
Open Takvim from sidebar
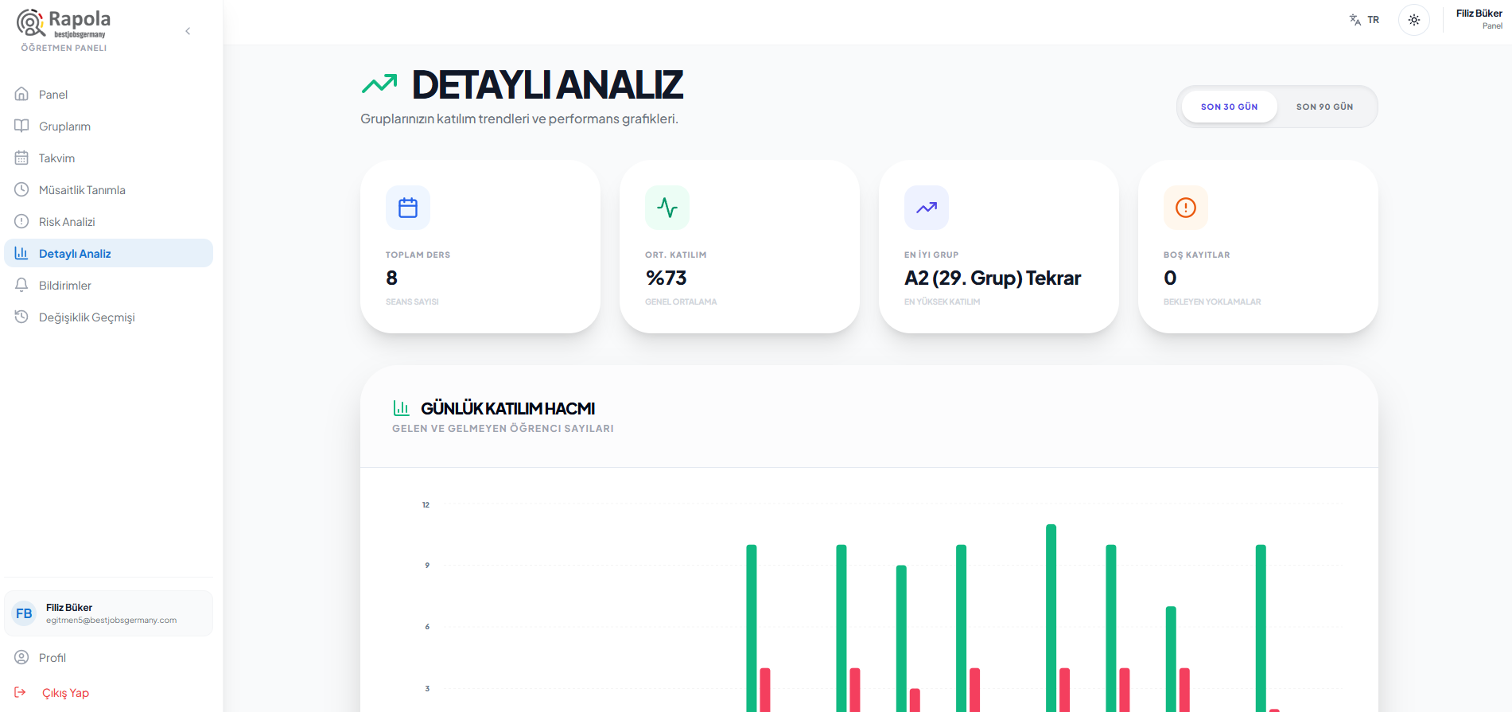point(108,158)
